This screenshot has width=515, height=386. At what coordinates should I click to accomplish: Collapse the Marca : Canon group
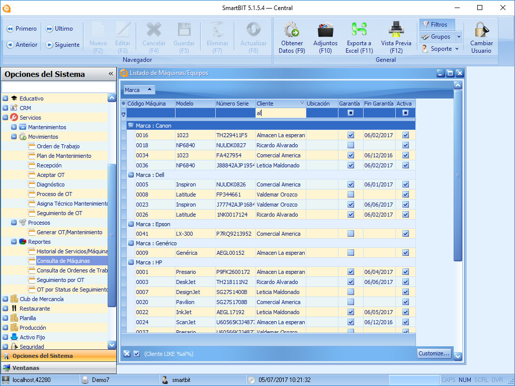click(x=131, y=125)
